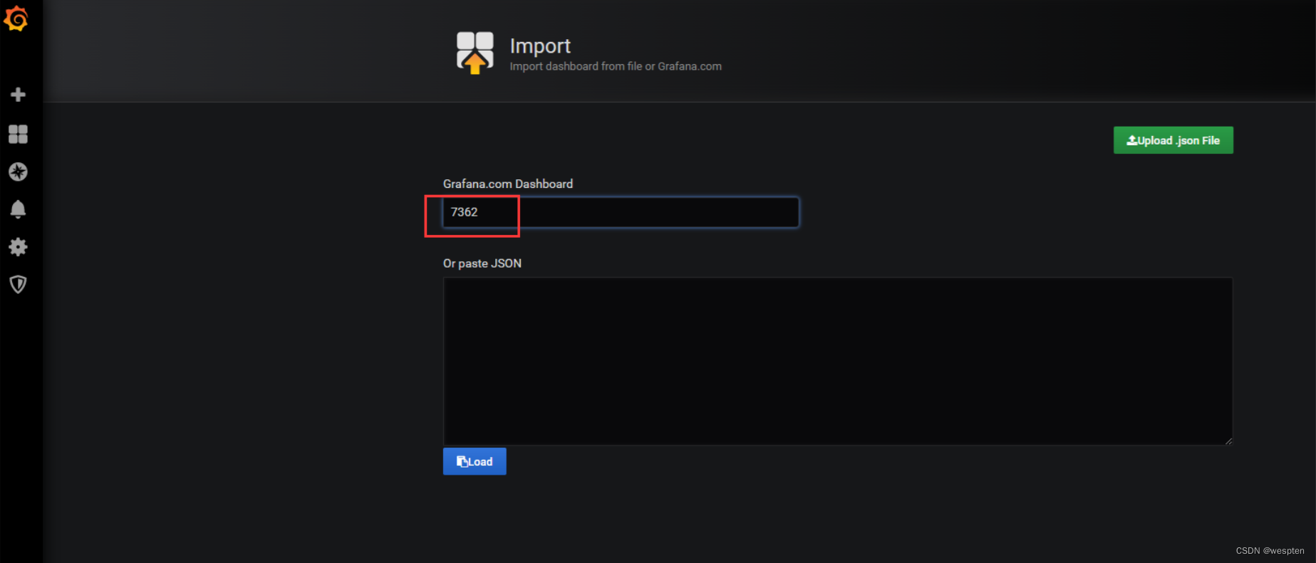Focus the Grafana.com Dashboard input field
The width and height of the screenshot is (1316, 563).
coord(621,212)
